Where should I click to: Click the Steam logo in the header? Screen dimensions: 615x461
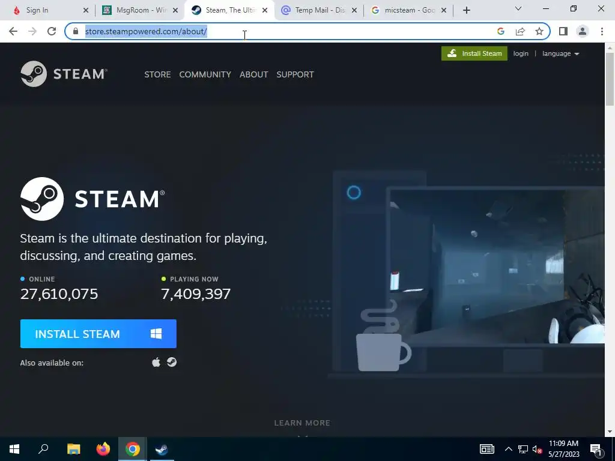click(x=64, y=74)
